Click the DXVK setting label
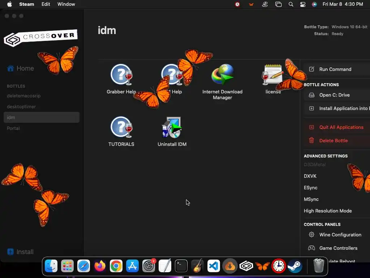 tap(310, 176)
